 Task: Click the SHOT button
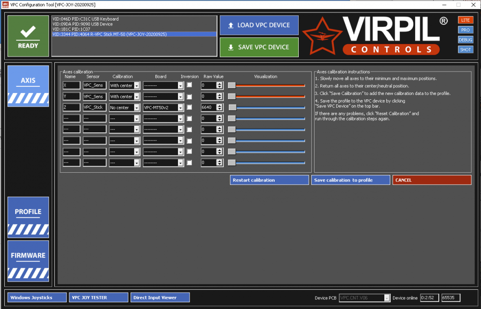(465, 49)
